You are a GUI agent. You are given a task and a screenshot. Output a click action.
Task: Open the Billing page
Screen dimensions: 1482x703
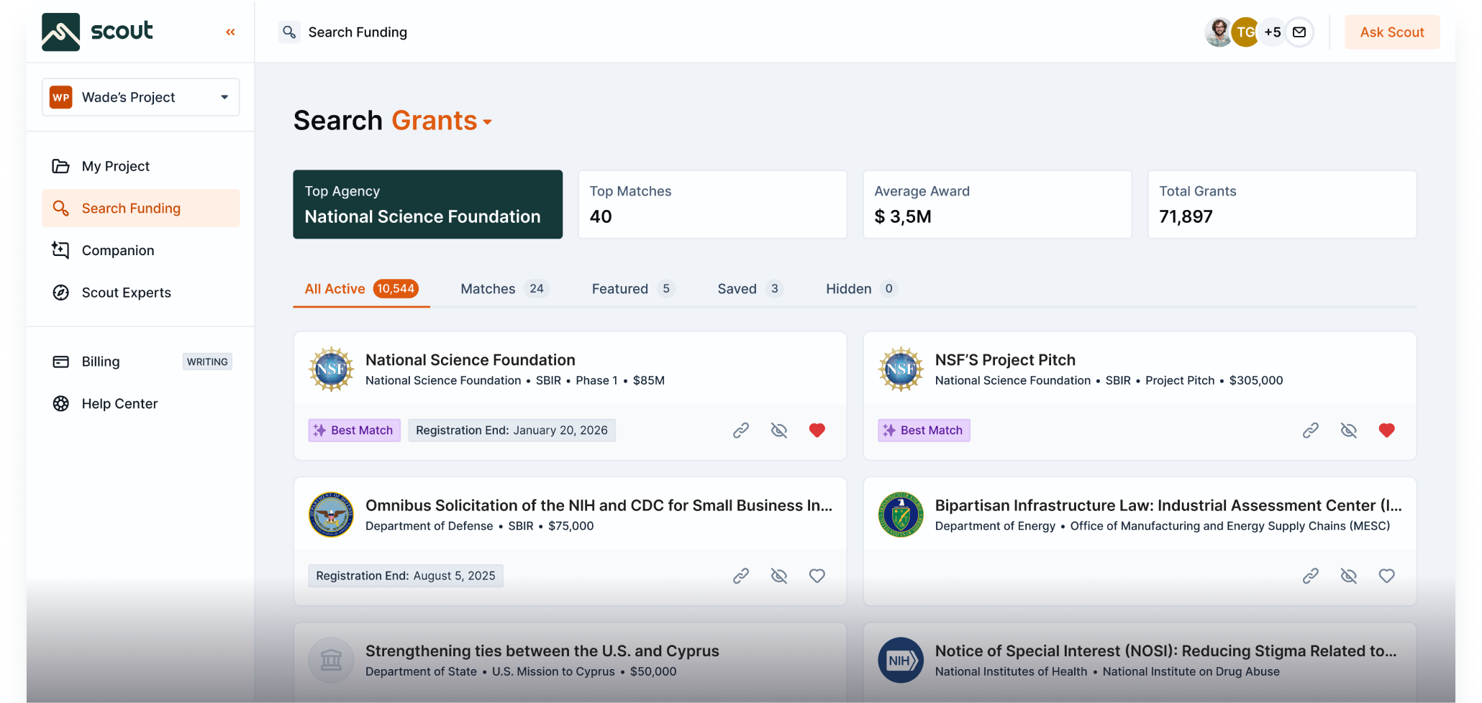[101, 362]
